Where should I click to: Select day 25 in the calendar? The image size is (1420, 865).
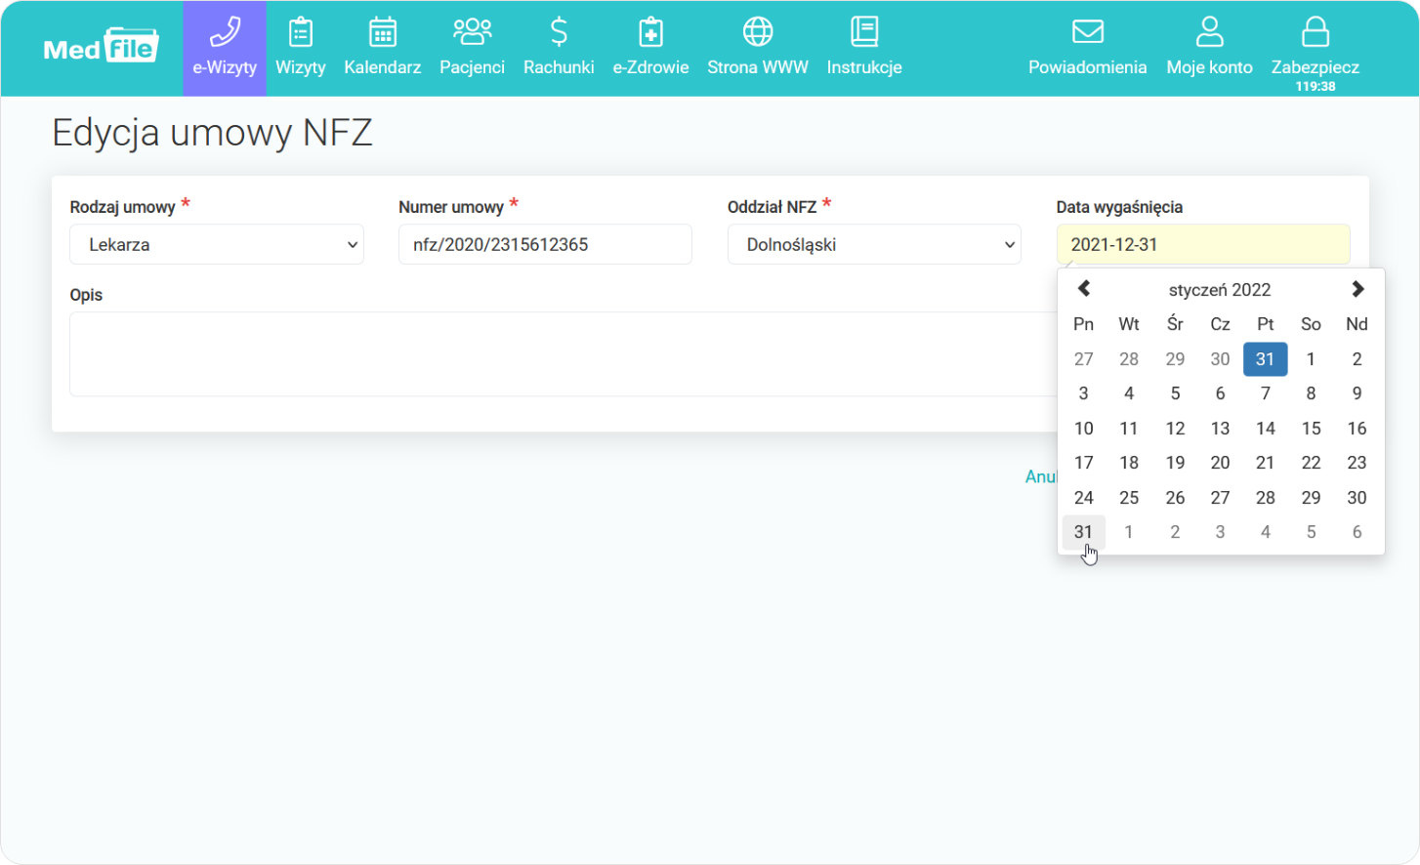click(x=1129, y=498)
